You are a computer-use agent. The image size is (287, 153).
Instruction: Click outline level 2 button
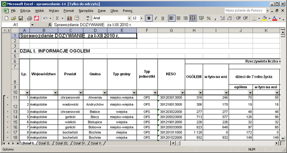click(x=9, y=30)
